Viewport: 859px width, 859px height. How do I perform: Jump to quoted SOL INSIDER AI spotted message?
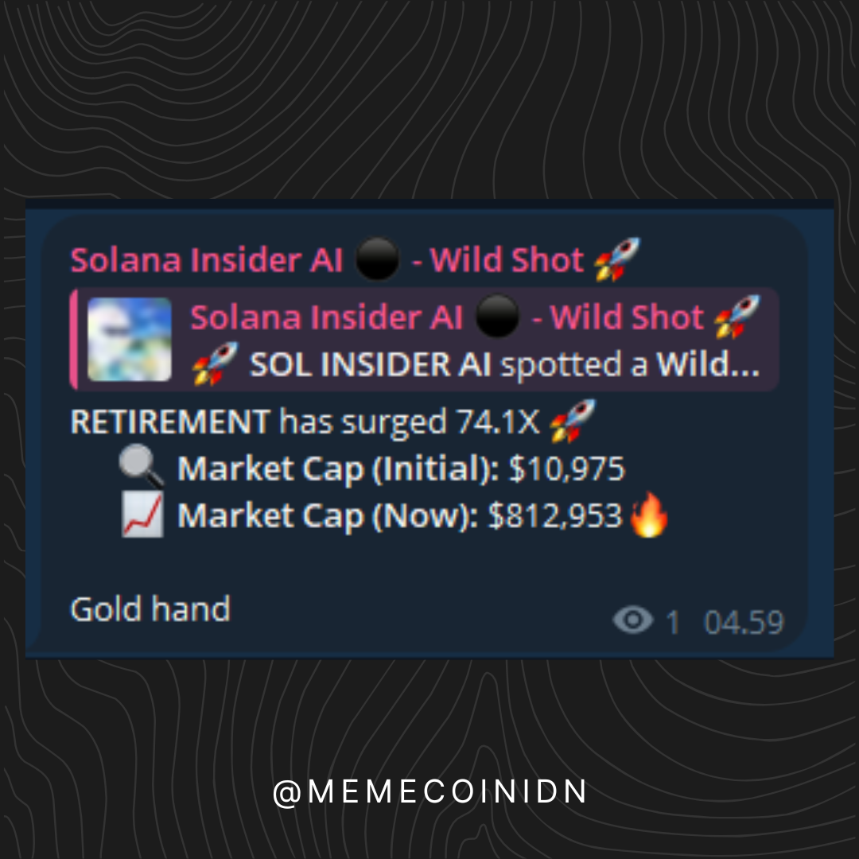tap(476, 364)
